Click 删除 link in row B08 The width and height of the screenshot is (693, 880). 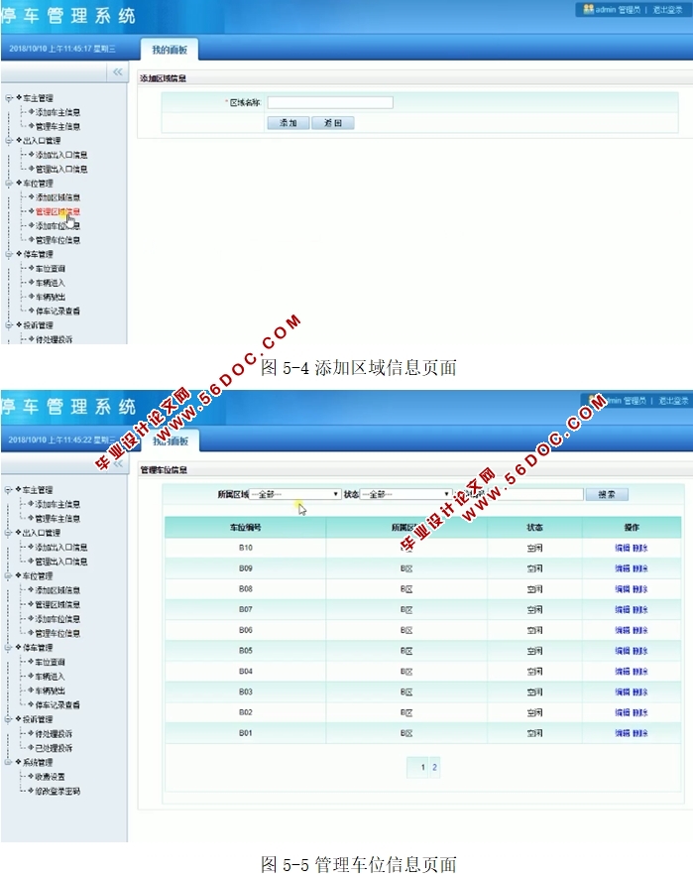coord(640,589)
